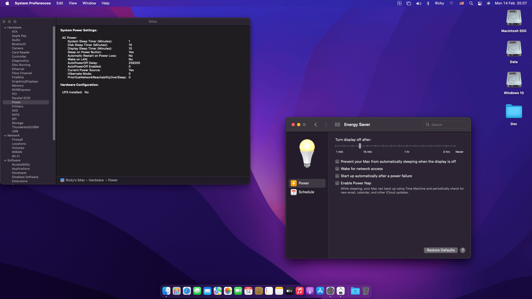Click the Energy Saver search field
Image resolution: width=532 pixels, height=299 pixels.
[445, 125]
